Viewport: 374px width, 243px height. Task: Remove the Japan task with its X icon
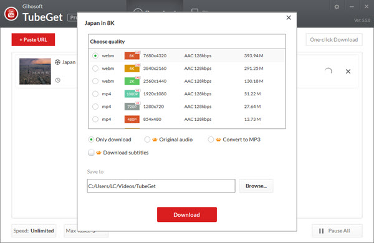[x=348, y=71]
